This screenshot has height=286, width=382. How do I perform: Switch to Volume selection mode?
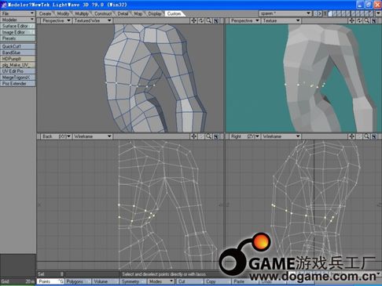coord(105,281)
